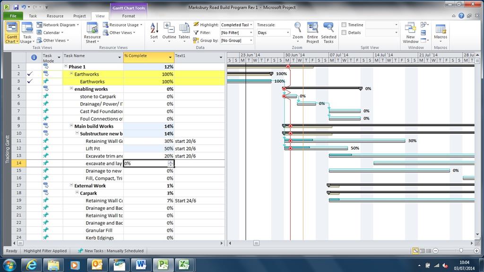Show the Resource Usage view
This screenshot has width=484, height=272.
(x=122, y=25)
